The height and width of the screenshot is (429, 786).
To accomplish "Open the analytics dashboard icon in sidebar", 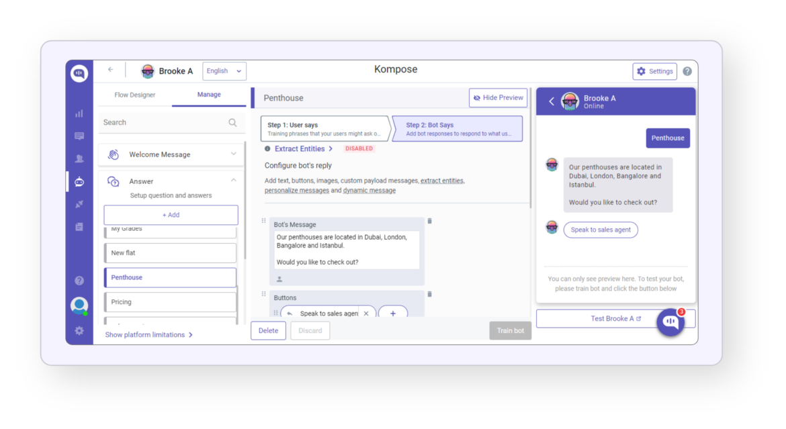I will 79,113.
